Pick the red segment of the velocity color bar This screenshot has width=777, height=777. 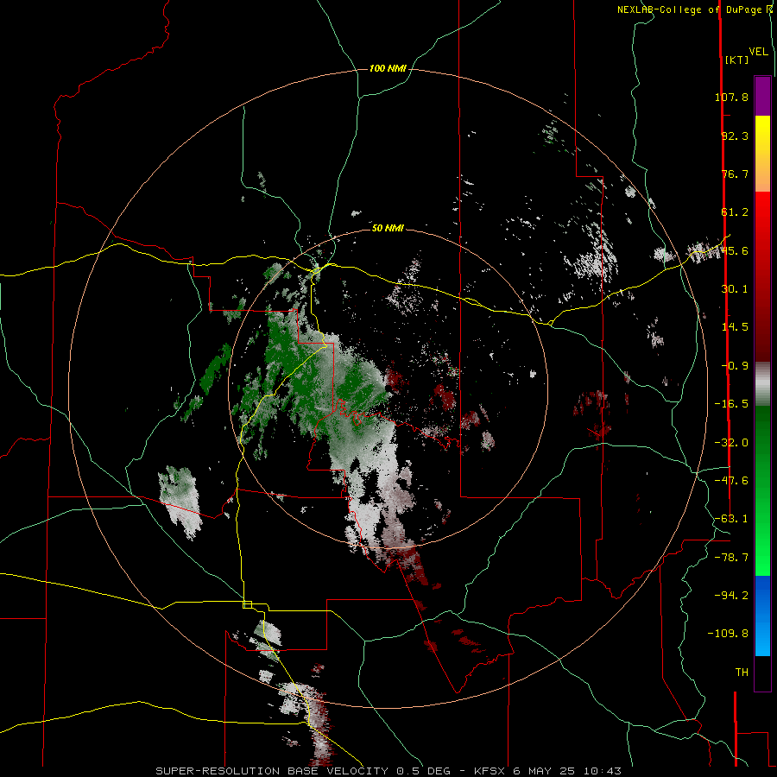(x=762, y=276)
